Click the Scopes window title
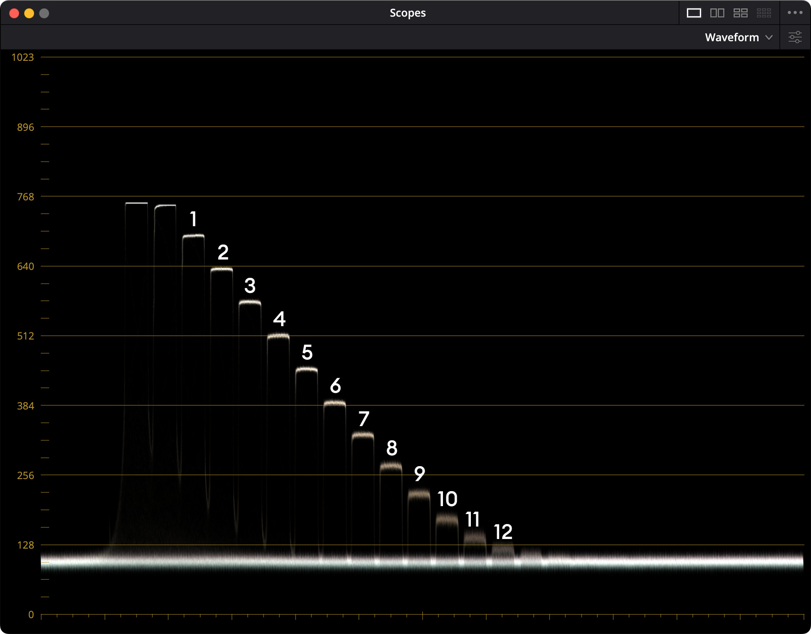 (407, 13)
